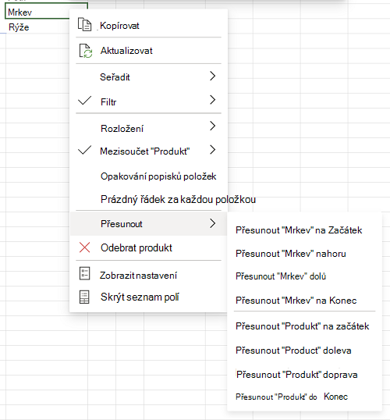Toggle the Filtr checkmark
Viewport: 390px width, 420px height.
[84, 101]
